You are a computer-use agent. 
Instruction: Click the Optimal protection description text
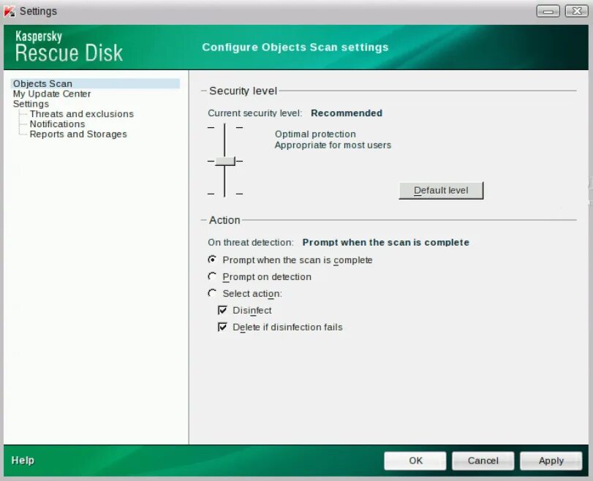(315, 135)
